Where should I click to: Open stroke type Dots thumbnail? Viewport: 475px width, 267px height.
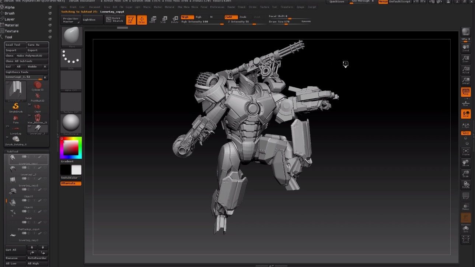[71, 58]
